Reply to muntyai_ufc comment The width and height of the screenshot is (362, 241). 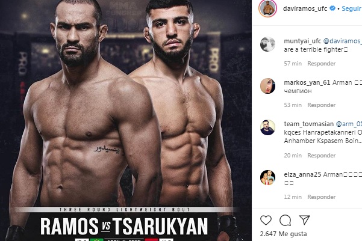pyautogui.click(x=321, y=64)
